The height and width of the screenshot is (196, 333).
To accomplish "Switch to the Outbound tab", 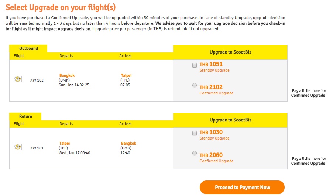I will (28, 48).
